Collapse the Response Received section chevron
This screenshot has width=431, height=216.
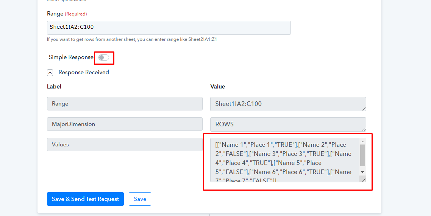50,73
